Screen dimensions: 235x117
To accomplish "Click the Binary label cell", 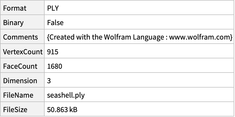I will 22,22.
